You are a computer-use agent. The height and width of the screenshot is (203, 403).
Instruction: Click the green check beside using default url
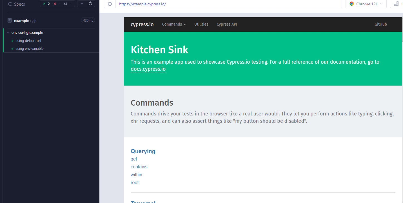click(x=12, y=41)
